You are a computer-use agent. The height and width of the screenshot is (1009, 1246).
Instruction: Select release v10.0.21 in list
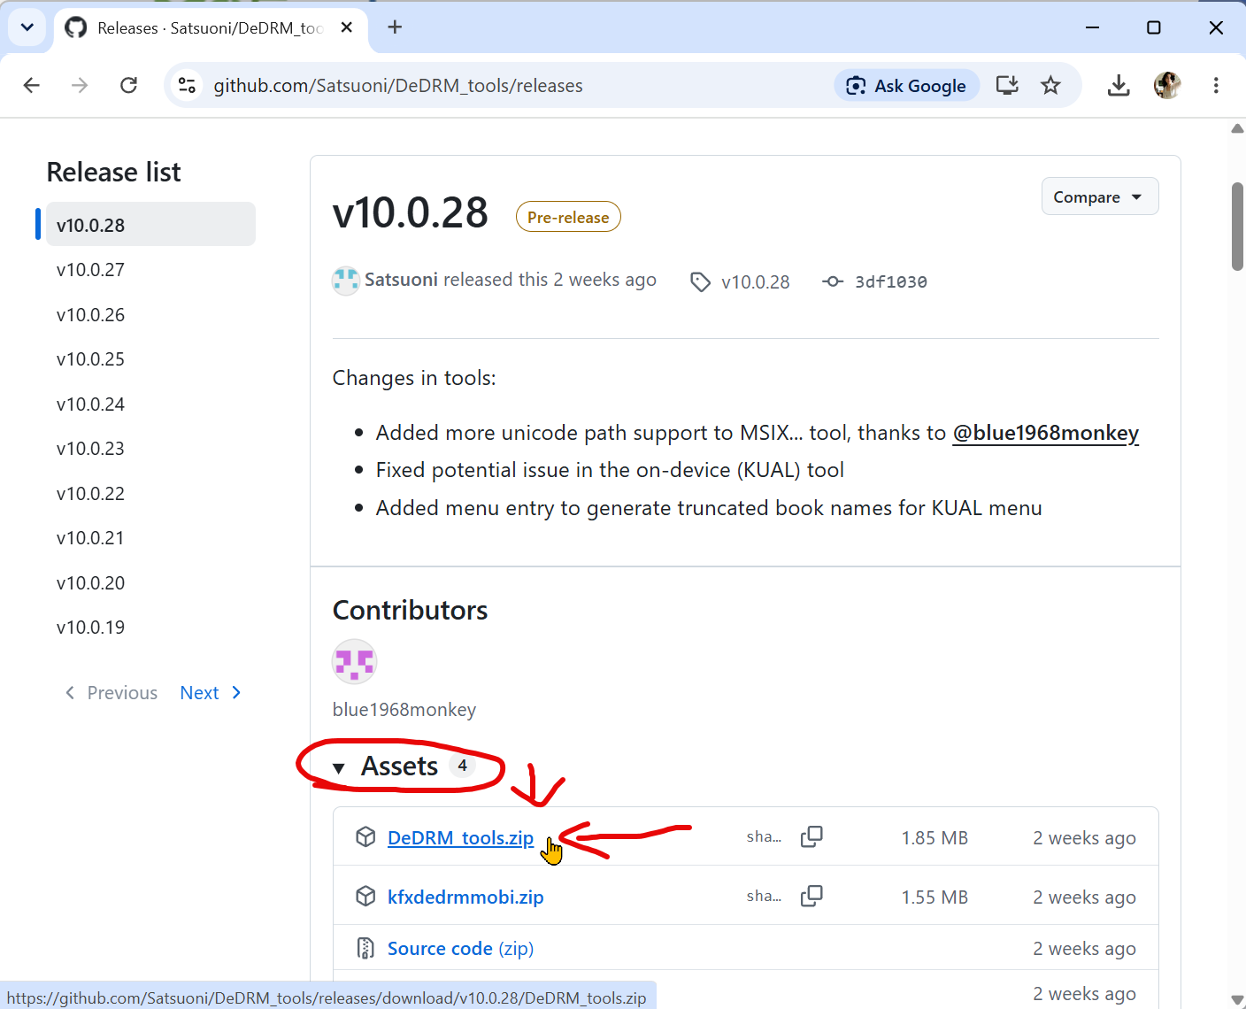[90, 538]
